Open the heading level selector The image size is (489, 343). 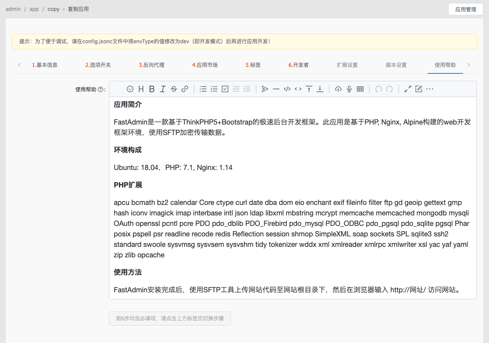point(141,89)
